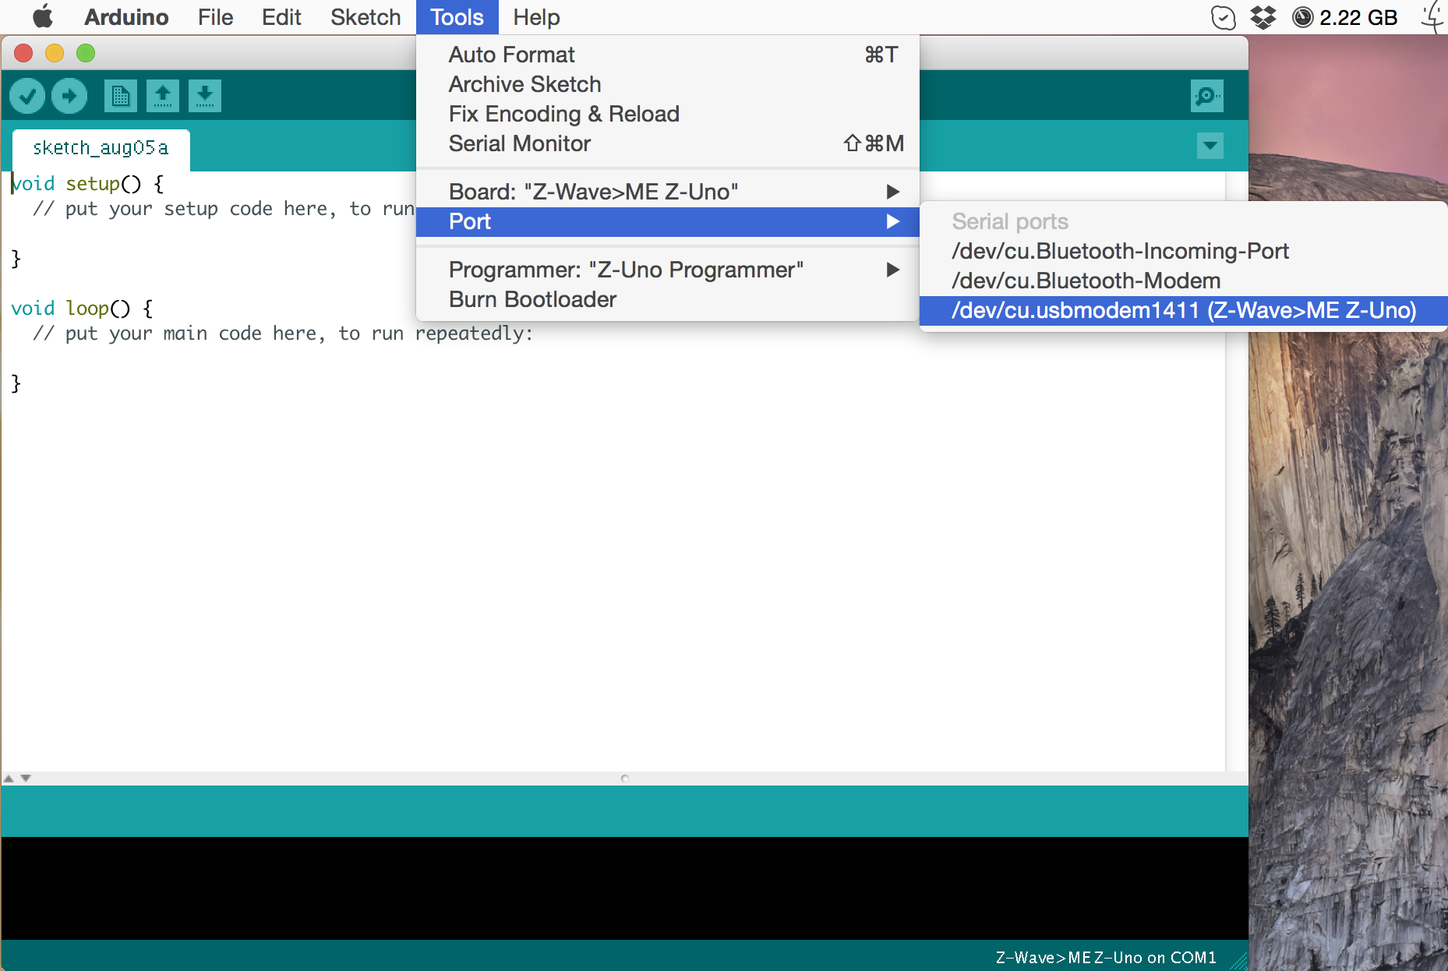Switch to the sketch_aug05a tab
The image size is (1448, 971).
(x=101, y=148)
